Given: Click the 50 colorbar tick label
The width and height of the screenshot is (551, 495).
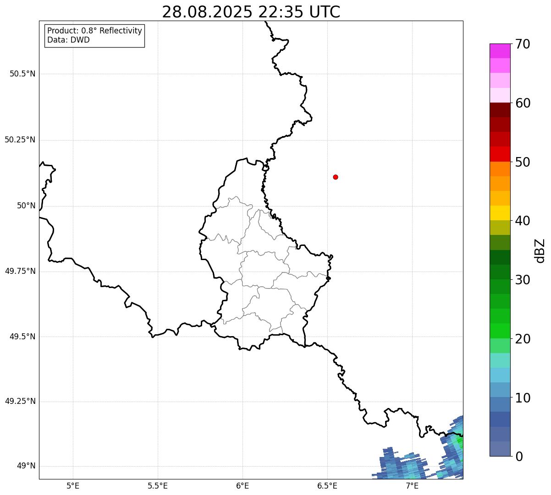Looking at the screenshot, I should 523,162.
